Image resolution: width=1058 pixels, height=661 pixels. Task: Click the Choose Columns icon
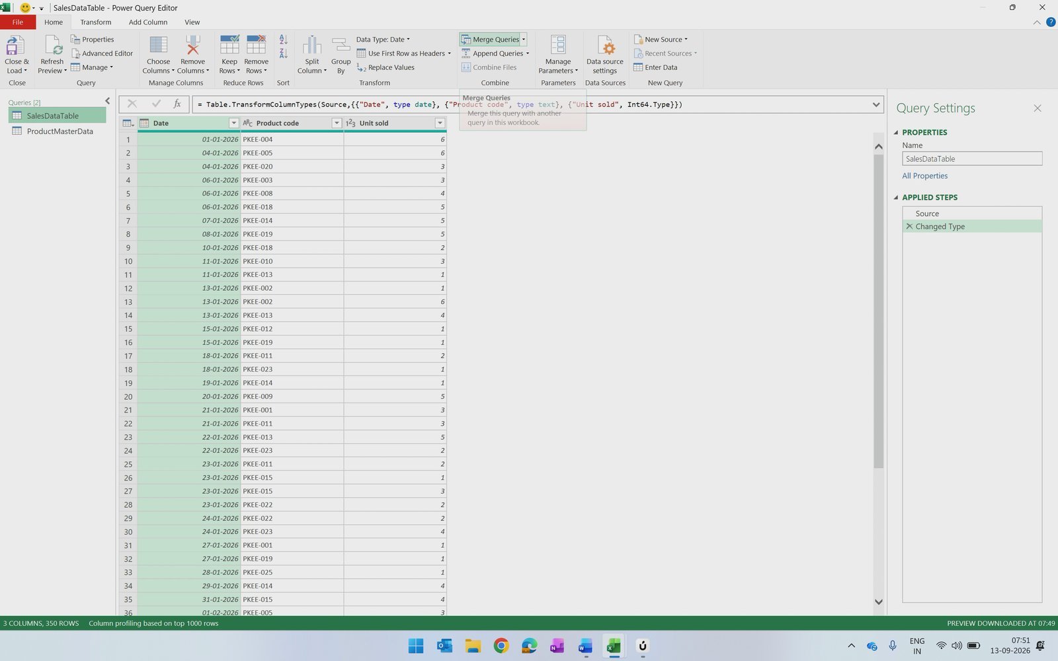(x=158, y=45)
